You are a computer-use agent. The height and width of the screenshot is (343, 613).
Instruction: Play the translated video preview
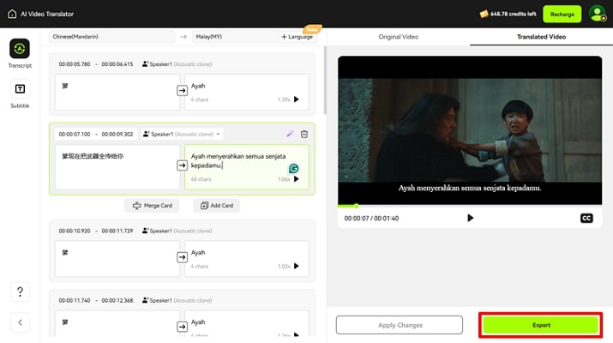click(471, 218)
